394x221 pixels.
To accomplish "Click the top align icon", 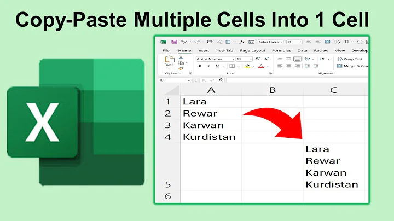I will pyautogui.click(x=280, y=59).
